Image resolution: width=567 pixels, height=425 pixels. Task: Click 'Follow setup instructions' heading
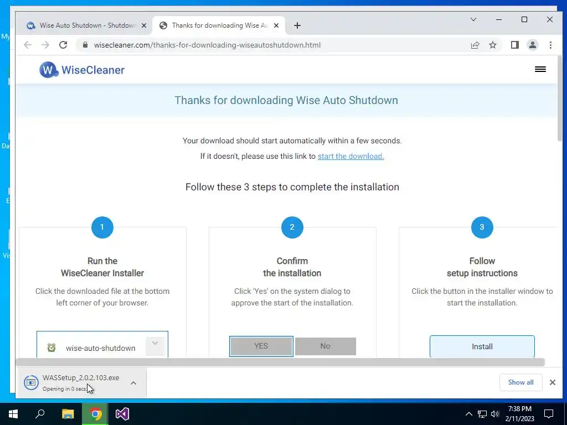(482, 267)
